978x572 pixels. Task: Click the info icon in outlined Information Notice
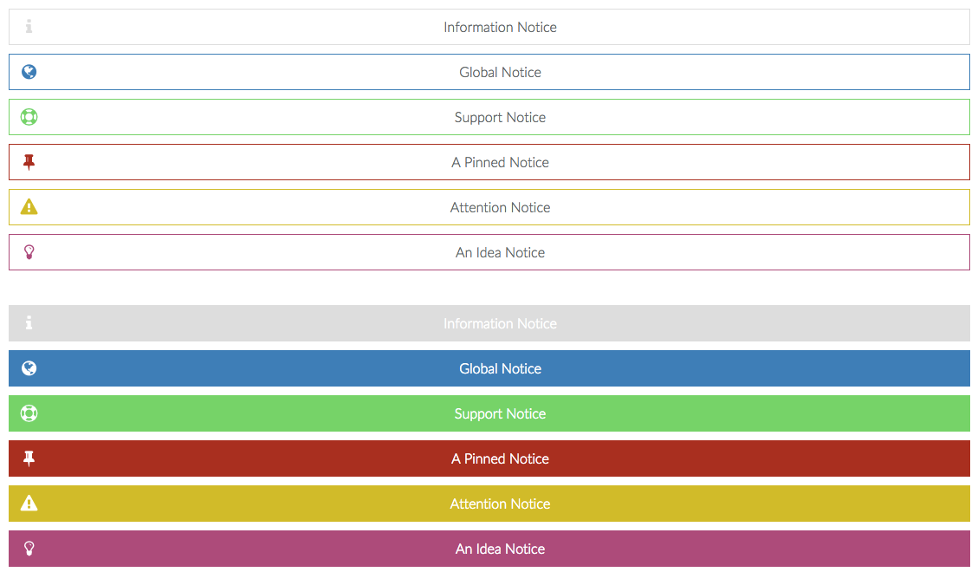pyautogui.click(x=29, y=27)
